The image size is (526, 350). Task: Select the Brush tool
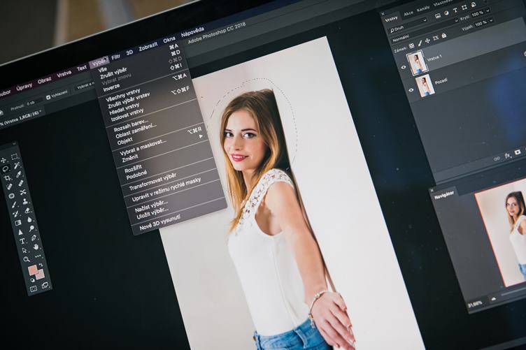click(14, 204)
